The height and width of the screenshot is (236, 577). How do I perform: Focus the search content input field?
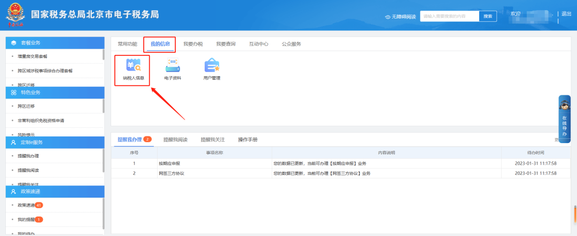point(450,16)
